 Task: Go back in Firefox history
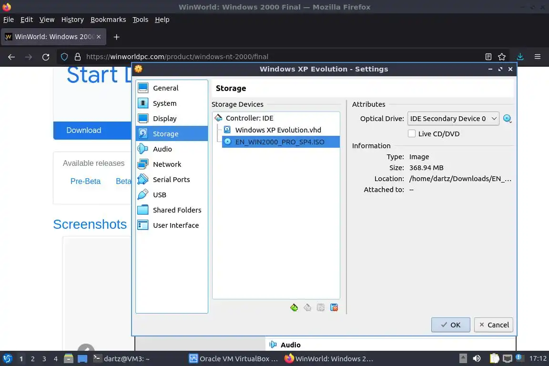click(11, 57)
